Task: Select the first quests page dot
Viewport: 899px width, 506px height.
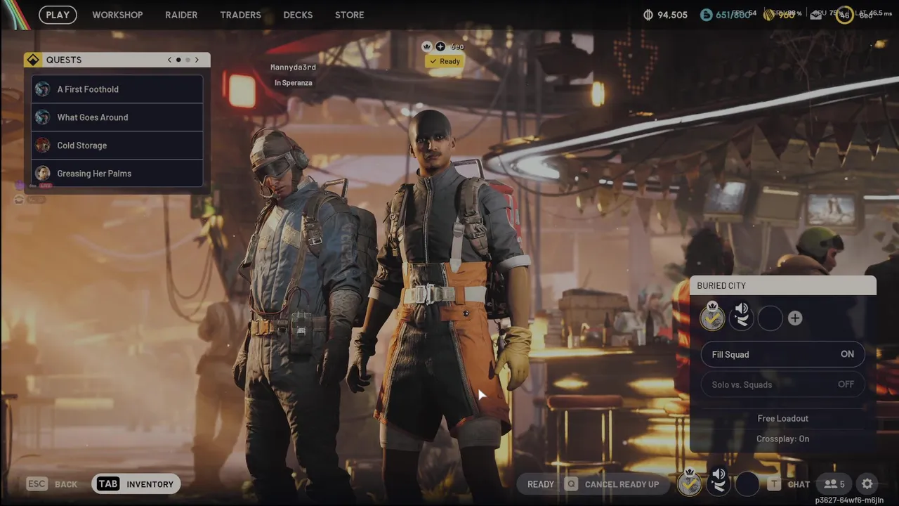Action: click(178, 60)
